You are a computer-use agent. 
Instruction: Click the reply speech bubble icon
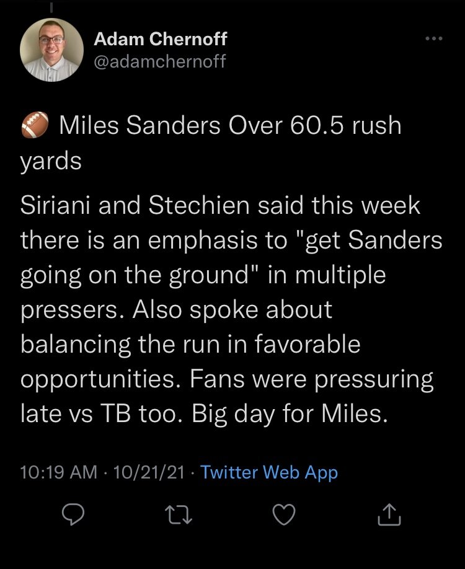tap(74, 515)
